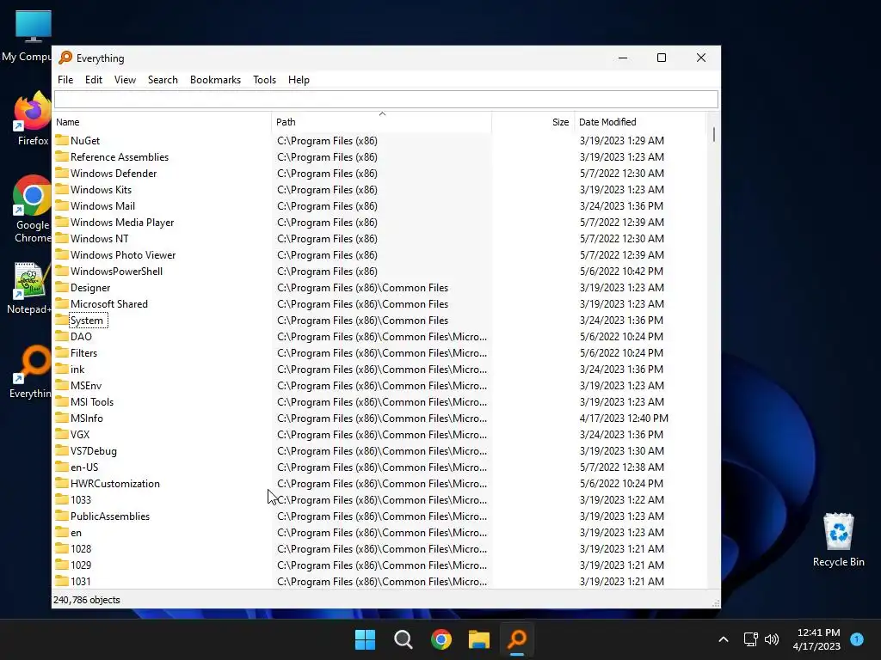The image size is (881, 660).
Task: Select the Windows Media Player folder icon
Action: click(62, 222)
